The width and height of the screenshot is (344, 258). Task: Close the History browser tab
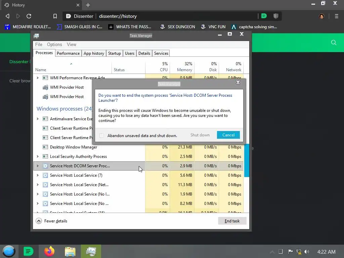tap(78, 5)
